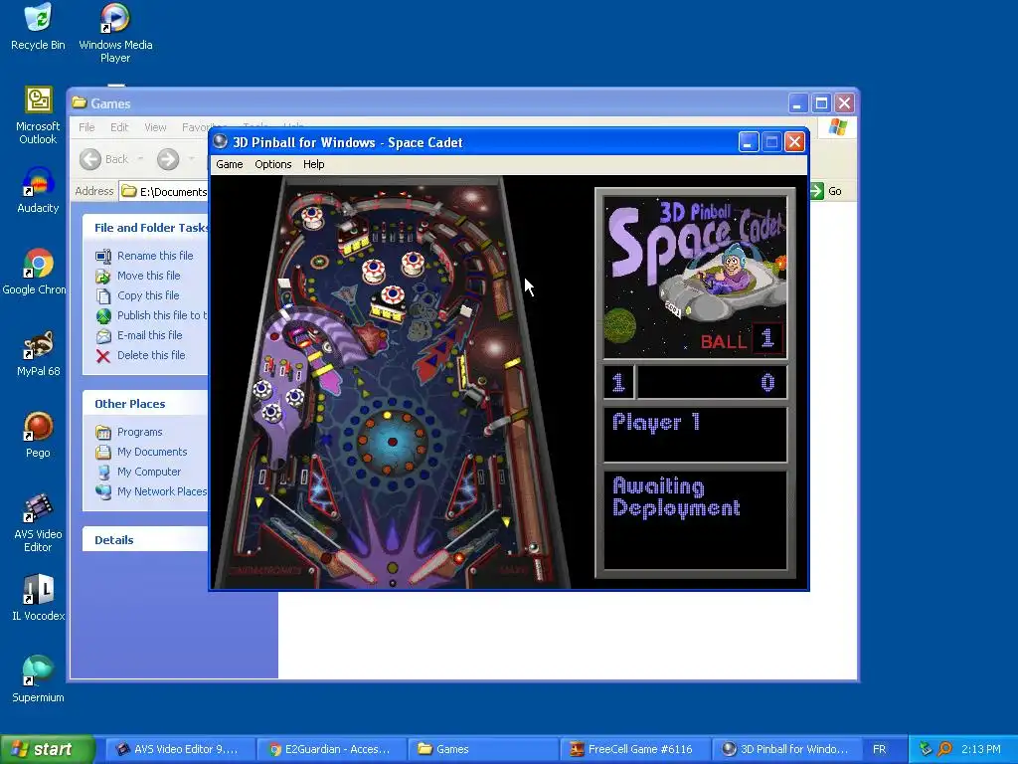This screenshot has width=1018, height=764.
Task: Click the Player 1 info panel
Action: 695,435
